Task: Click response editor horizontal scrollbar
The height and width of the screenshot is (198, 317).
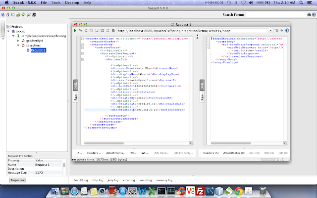Action: point(231,143)
